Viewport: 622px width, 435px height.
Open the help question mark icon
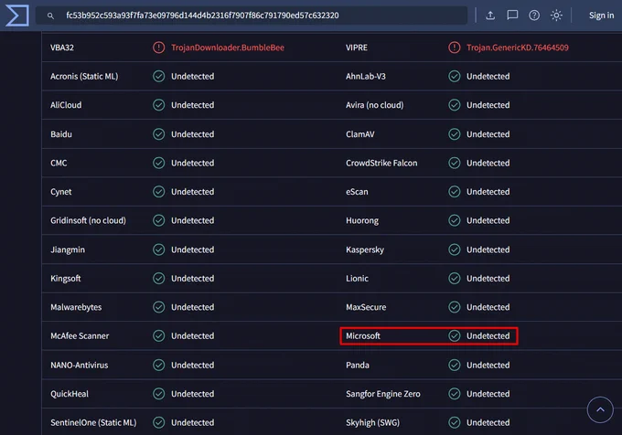534,16
